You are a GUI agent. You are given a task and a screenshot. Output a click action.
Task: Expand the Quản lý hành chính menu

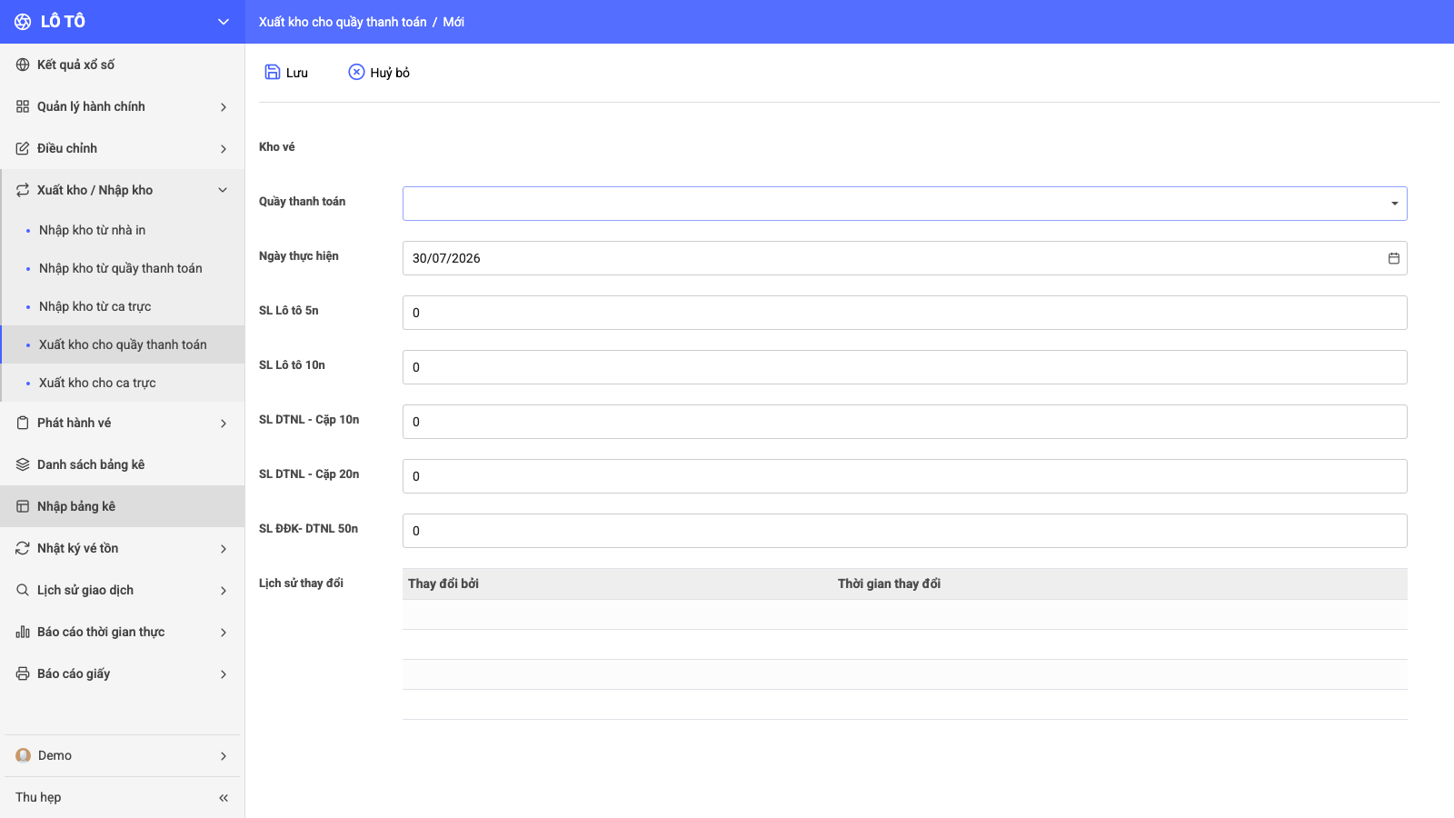click(123, 106)
